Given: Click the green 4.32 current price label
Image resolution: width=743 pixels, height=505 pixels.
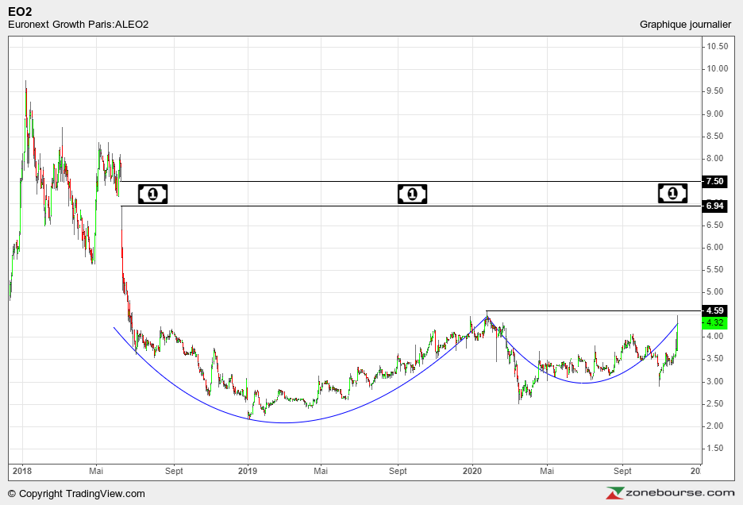Looking at the screenshot, I should (714, 322).
